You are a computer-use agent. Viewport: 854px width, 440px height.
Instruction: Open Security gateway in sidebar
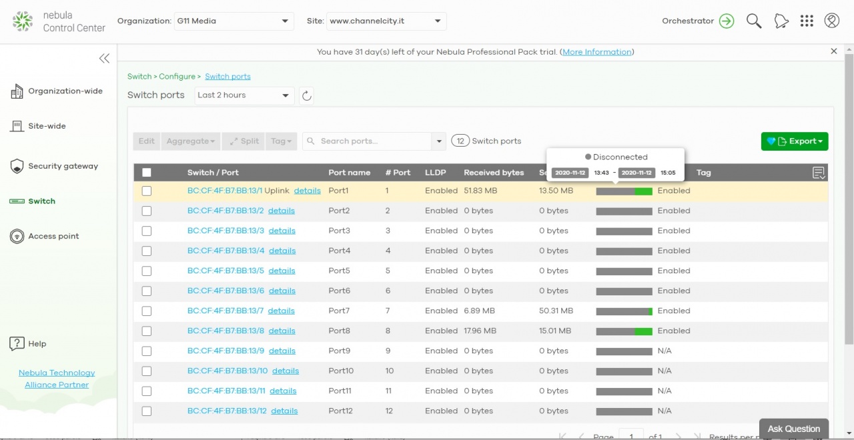click(x=63, y=166)
